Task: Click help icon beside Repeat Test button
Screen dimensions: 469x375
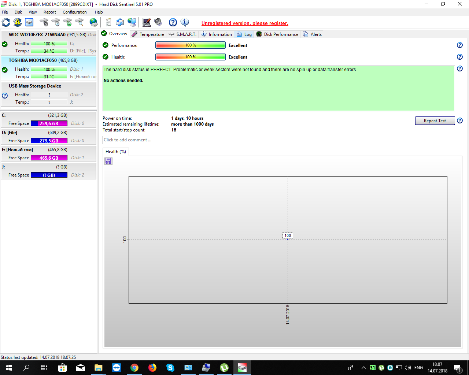Action: coord(460,120)
